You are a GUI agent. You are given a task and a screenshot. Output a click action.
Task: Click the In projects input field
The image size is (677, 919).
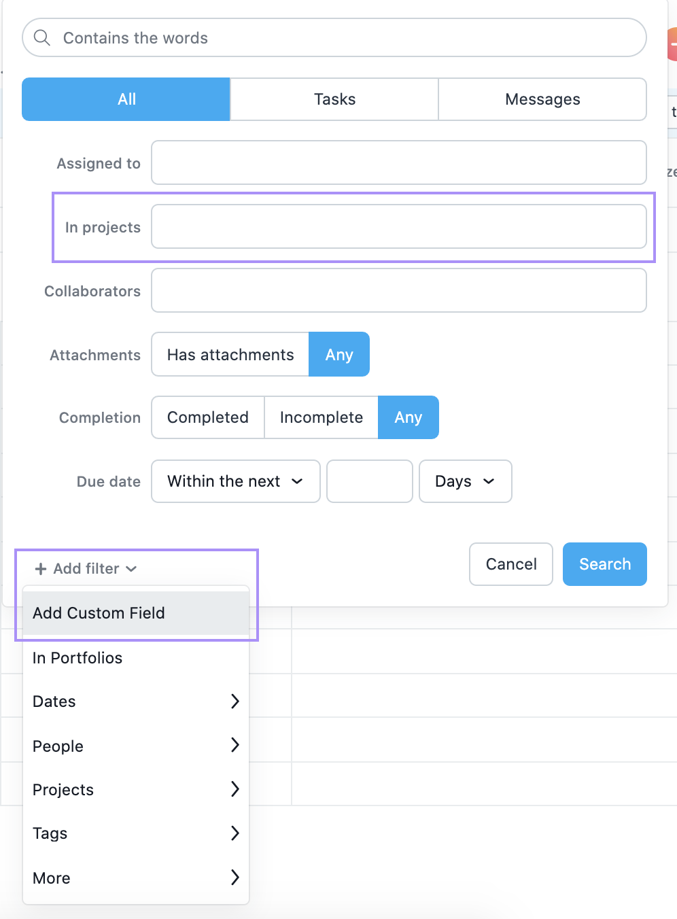coord(398,226)
